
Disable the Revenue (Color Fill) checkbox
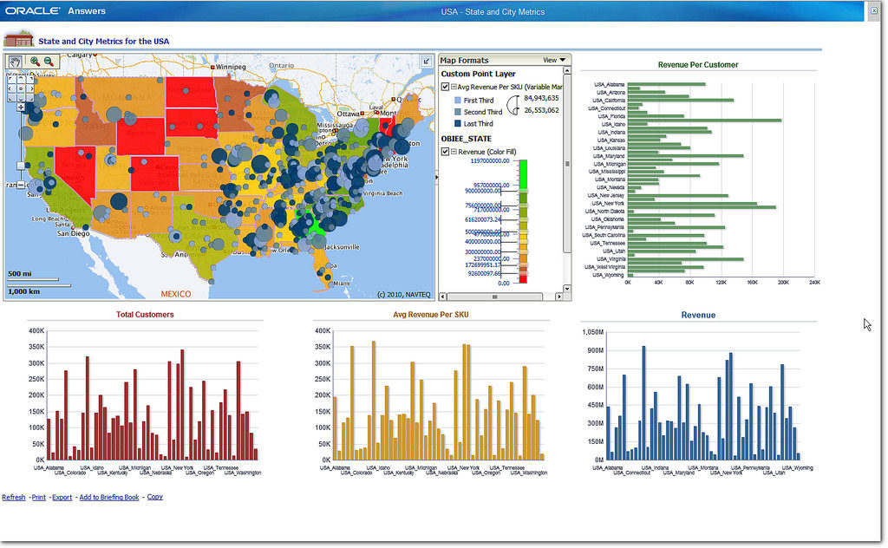tap(445, 152)
